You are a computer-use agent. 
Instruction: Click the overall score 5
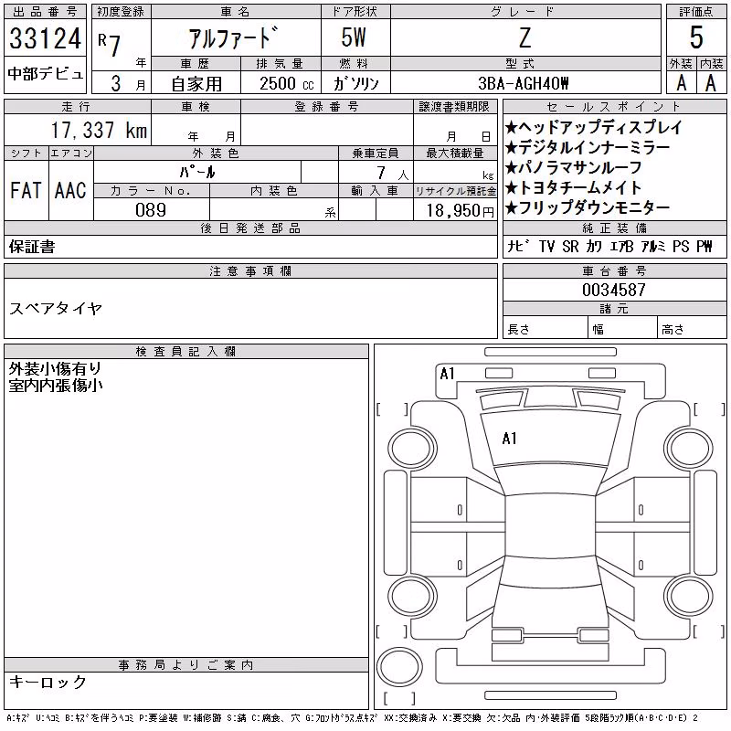click(696, 37)
